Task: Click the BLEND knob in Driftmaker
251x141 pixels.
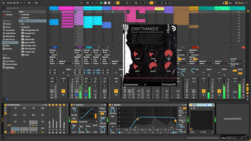Action: [x=153, y=66]
